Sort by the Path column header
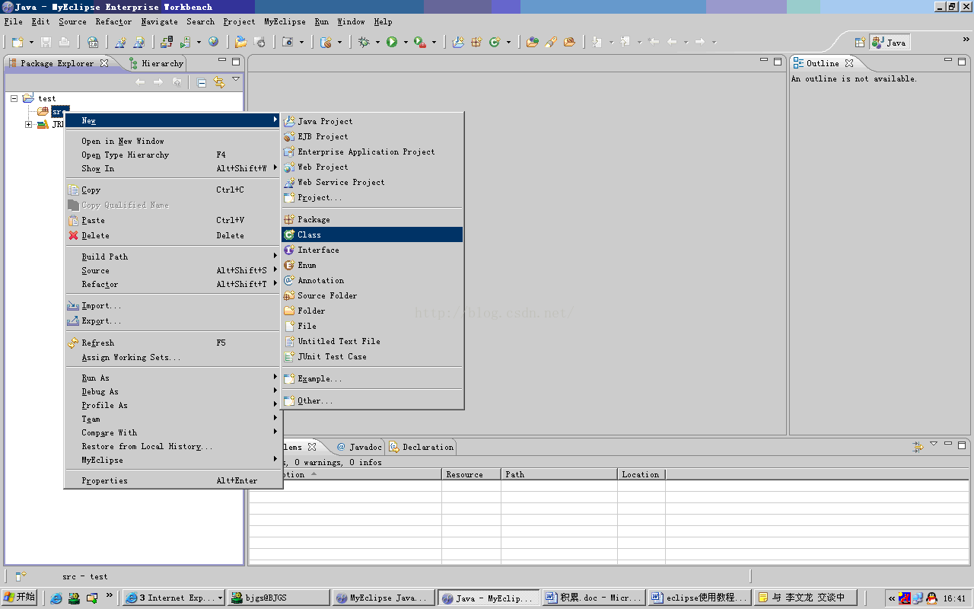Image resolution: width=974 pixels, height=609 pixels. point(559,474)
